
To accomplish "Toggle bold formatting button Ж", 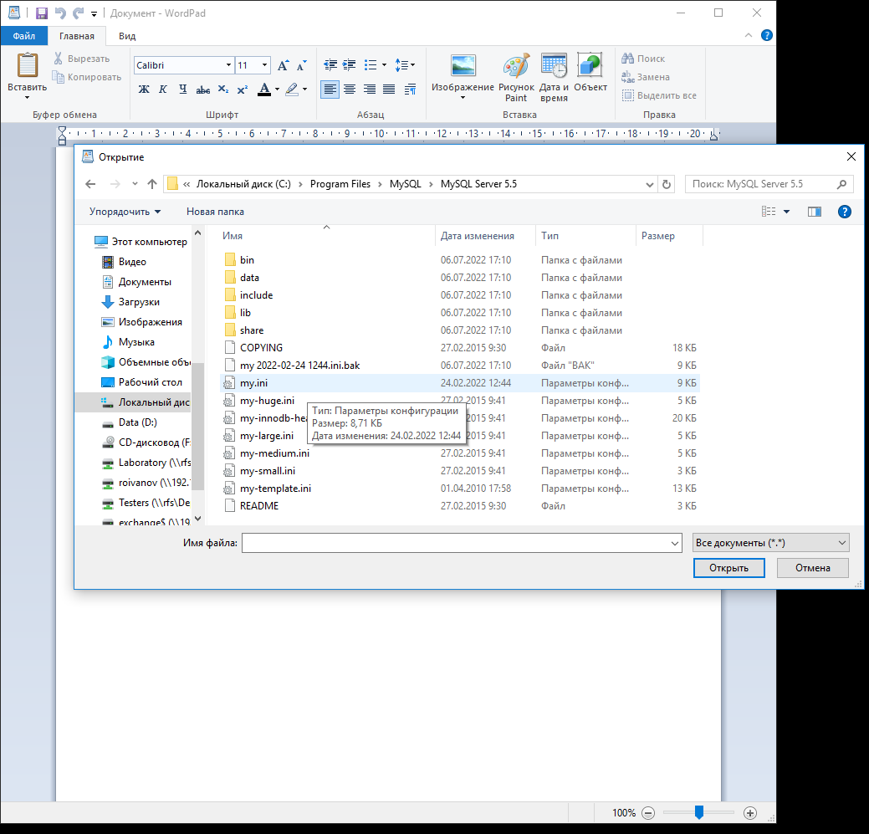I will pyautogui.click(x=144, y=90).
